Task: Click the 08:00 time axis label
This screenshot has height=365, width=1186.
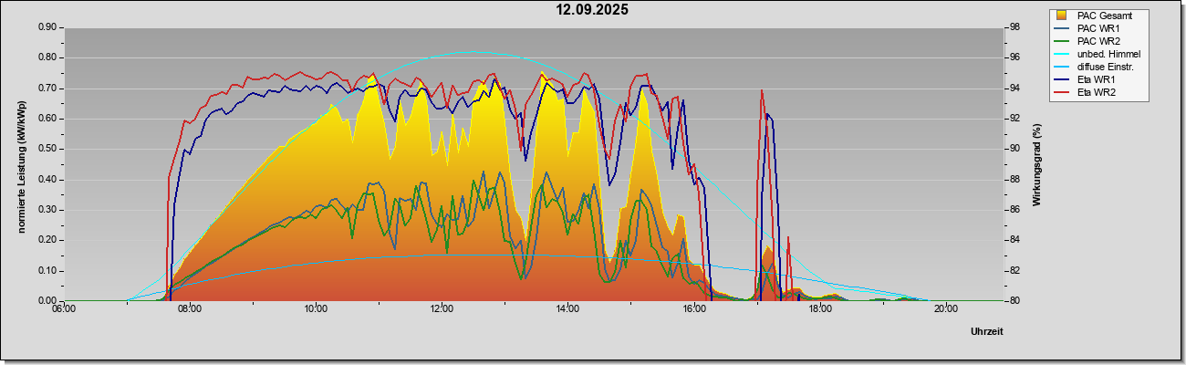Action: 190,308
